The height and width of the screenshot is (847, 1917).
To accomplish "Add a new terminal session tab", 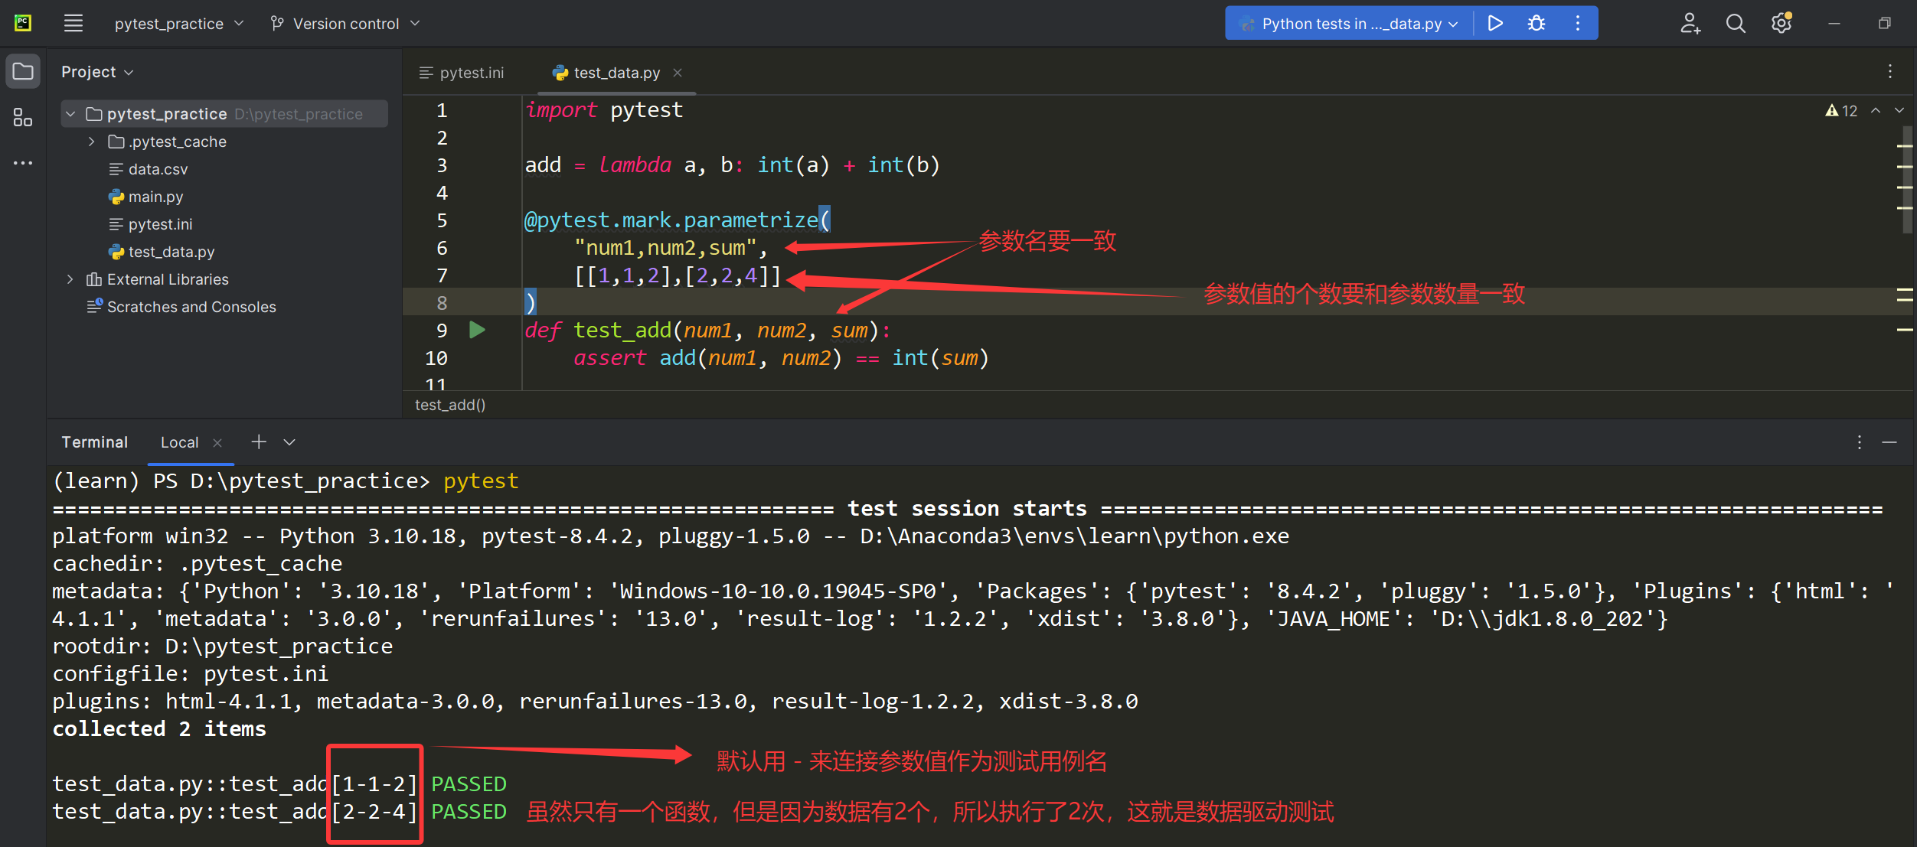I will 259,442.
